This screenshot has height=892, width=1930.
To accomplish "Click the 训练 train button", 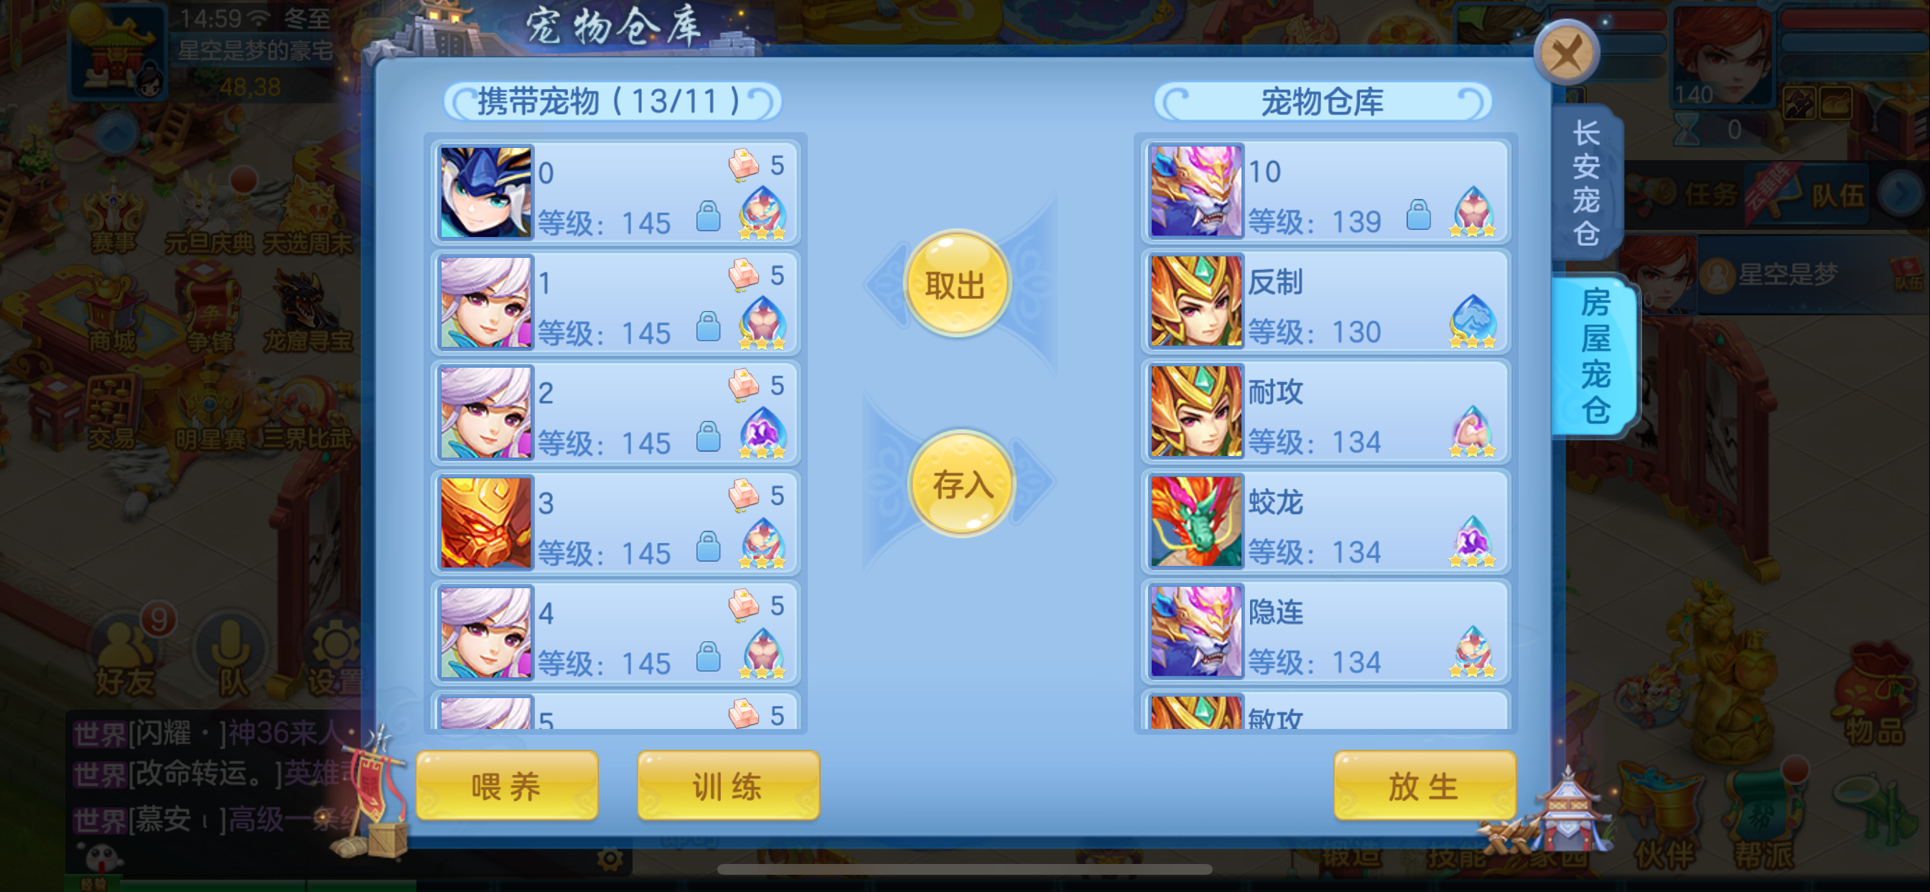I will pyautogui.click(x=728, y=786).
